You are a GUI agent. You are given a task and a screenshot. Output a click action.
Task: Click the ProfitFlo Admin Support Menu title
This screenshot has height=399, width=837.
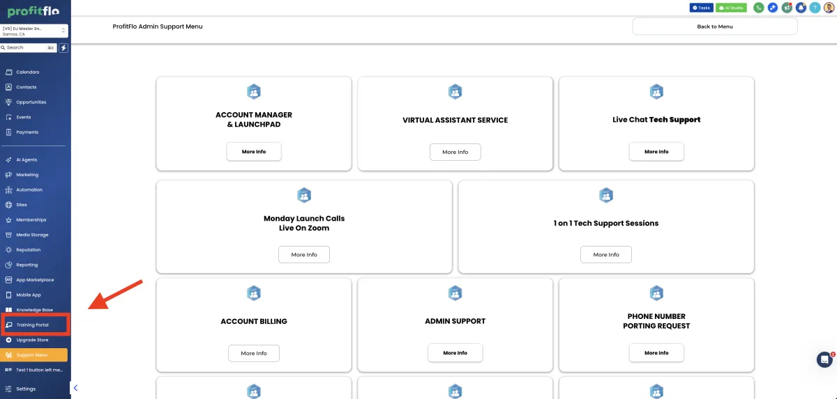pyautogui.click(x=158, y=26)
